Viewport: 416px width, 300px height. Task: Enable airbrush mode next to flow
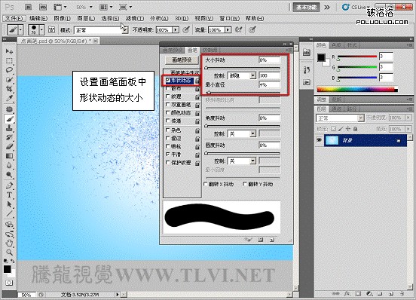pos(238,29)
